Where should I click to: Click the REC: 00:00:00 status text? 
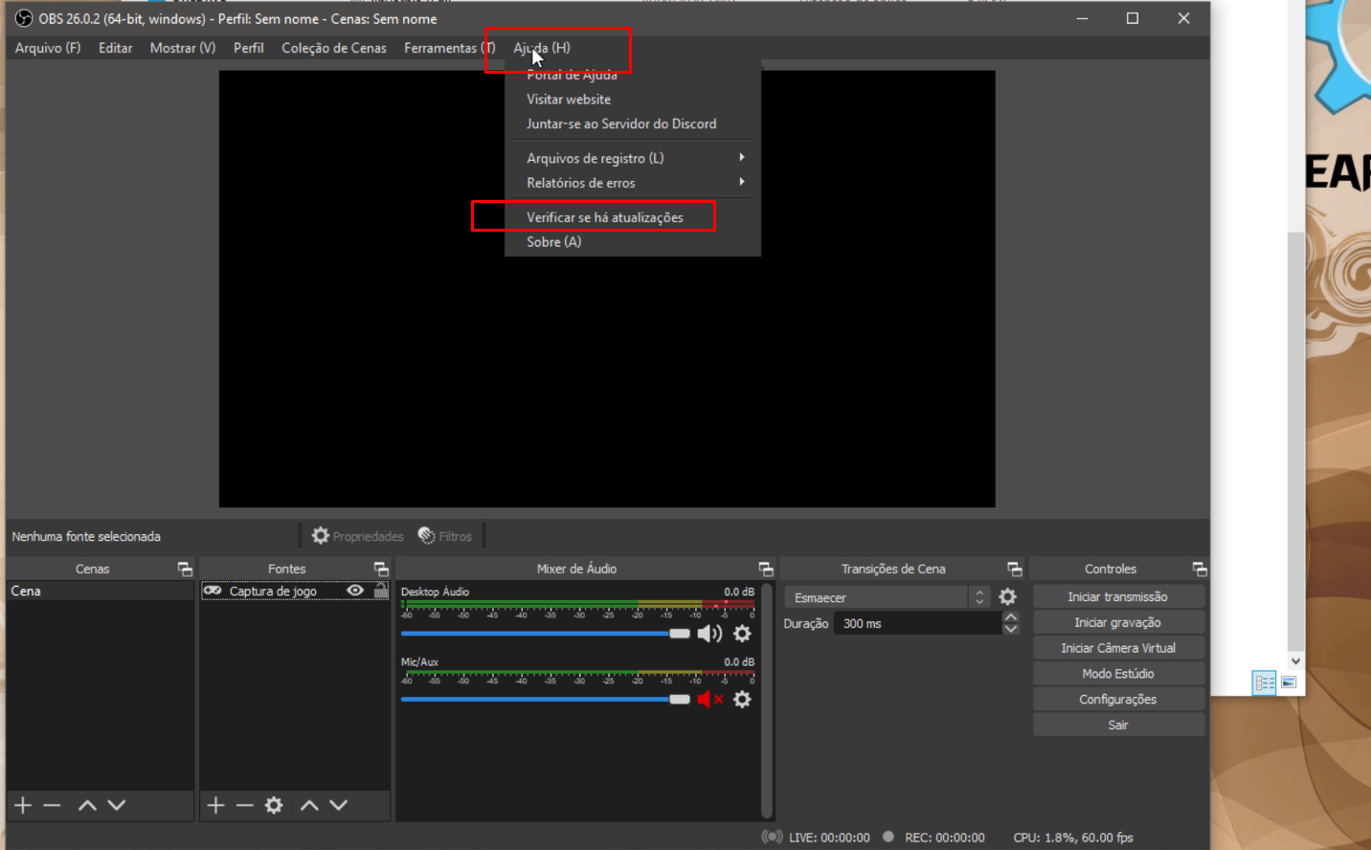click(944, 838)
